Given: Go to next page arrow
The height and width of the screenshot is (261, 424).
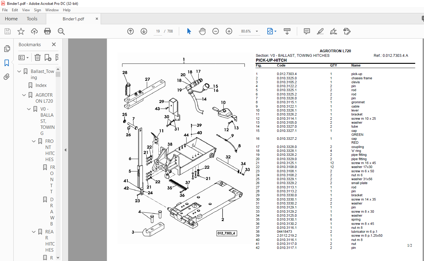Looking at the screenshot, I should coord(144,31).
